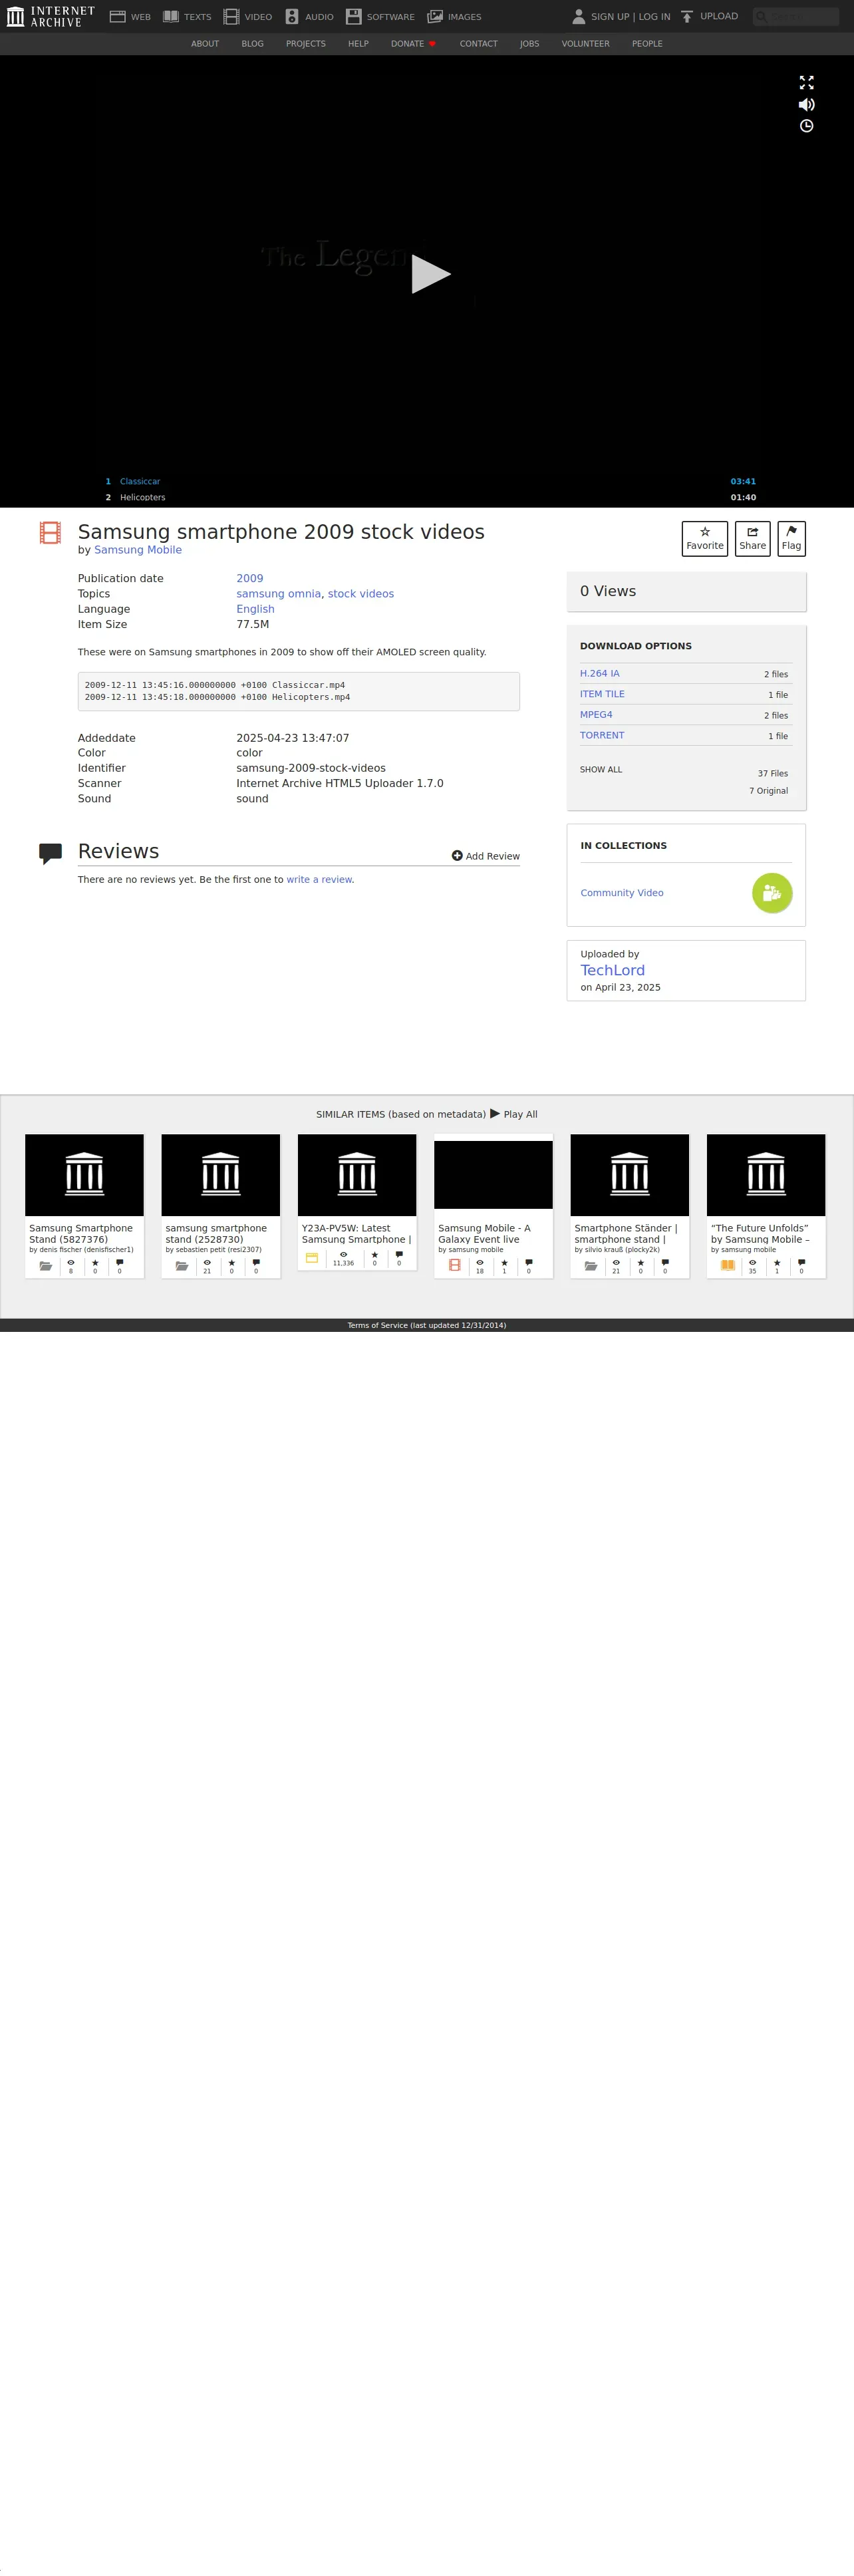Open the Community Video collection link

(622, 893)
